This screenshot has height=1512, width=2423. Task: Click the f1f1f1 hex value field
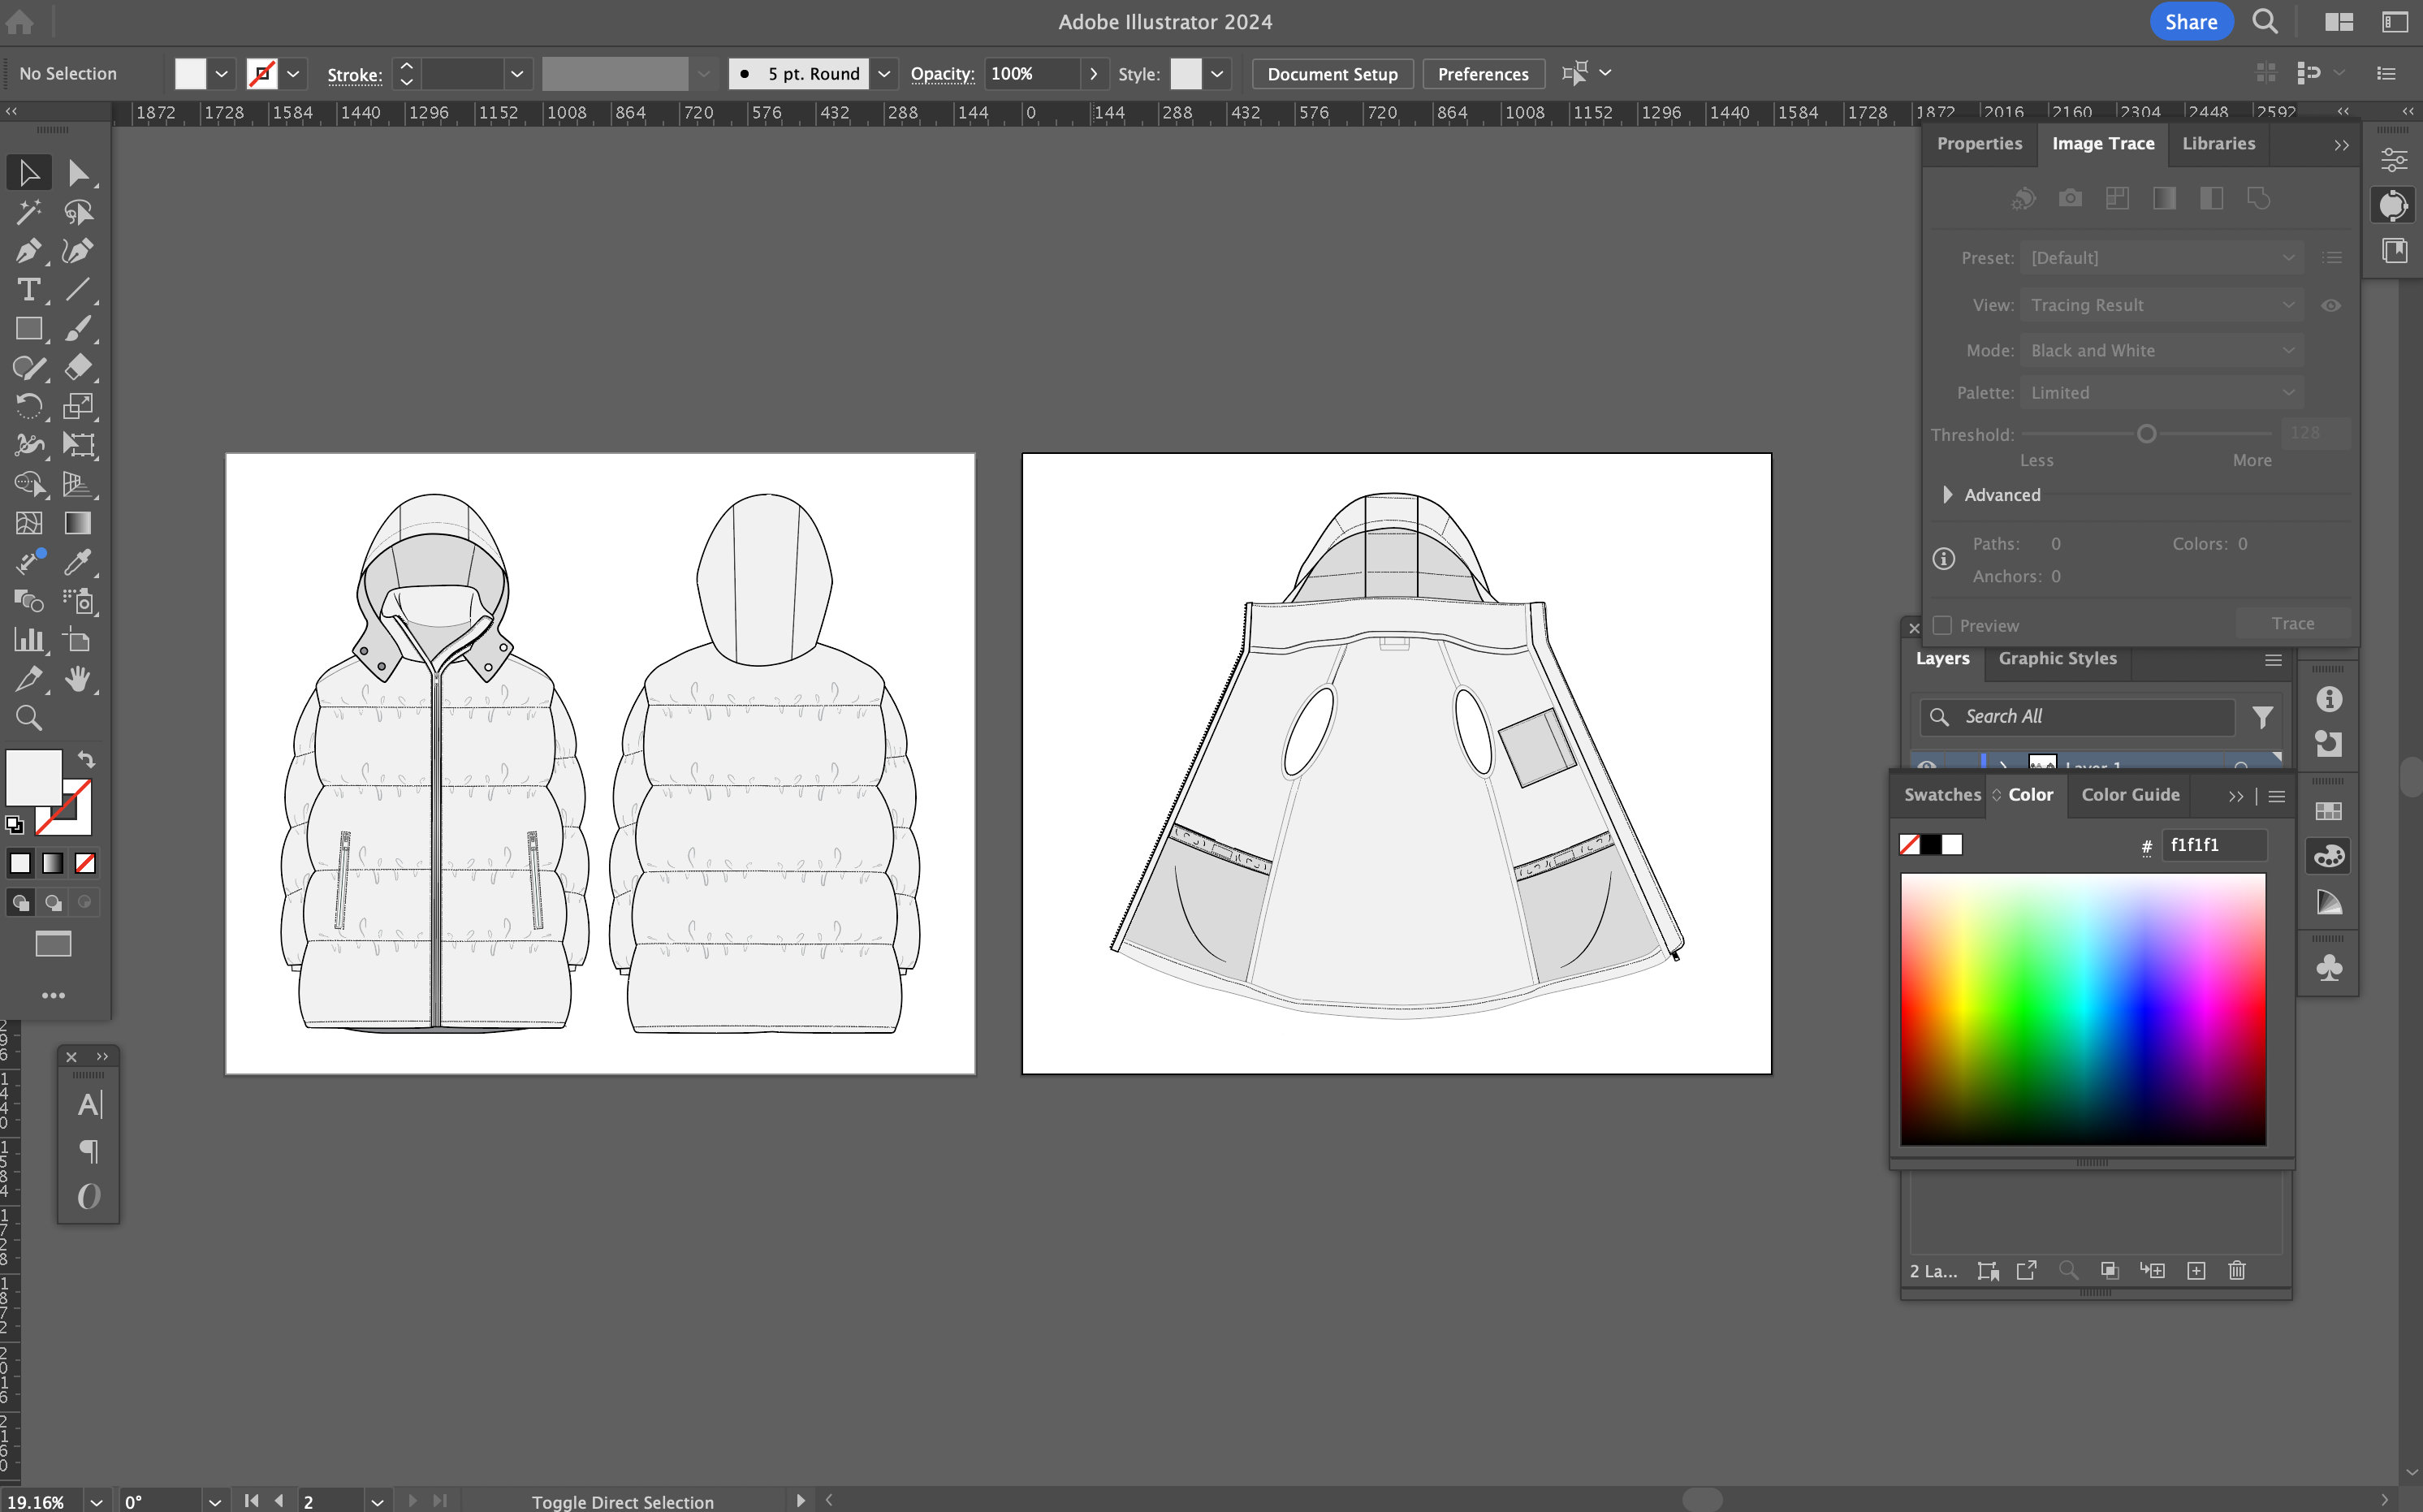(2215, 845)
